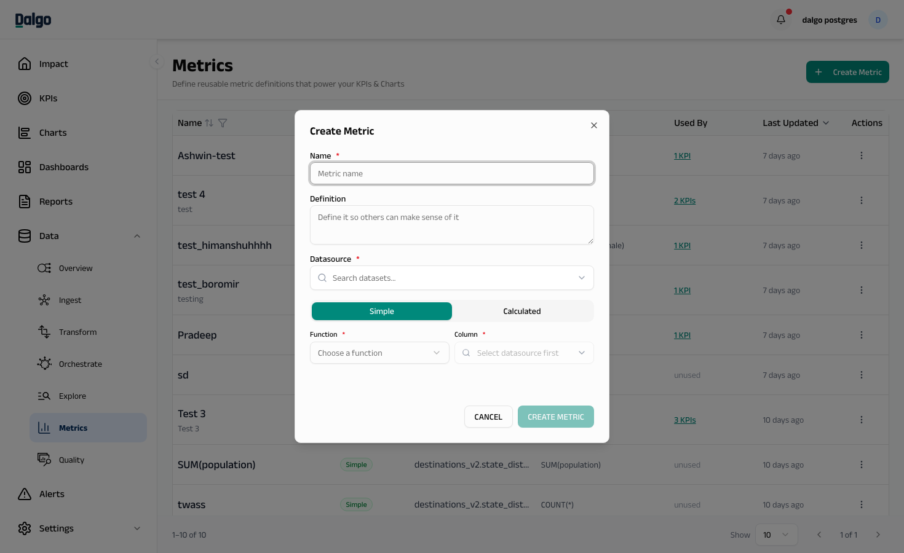
Task: Click the CANCEL button
Action: click(488, 417)
